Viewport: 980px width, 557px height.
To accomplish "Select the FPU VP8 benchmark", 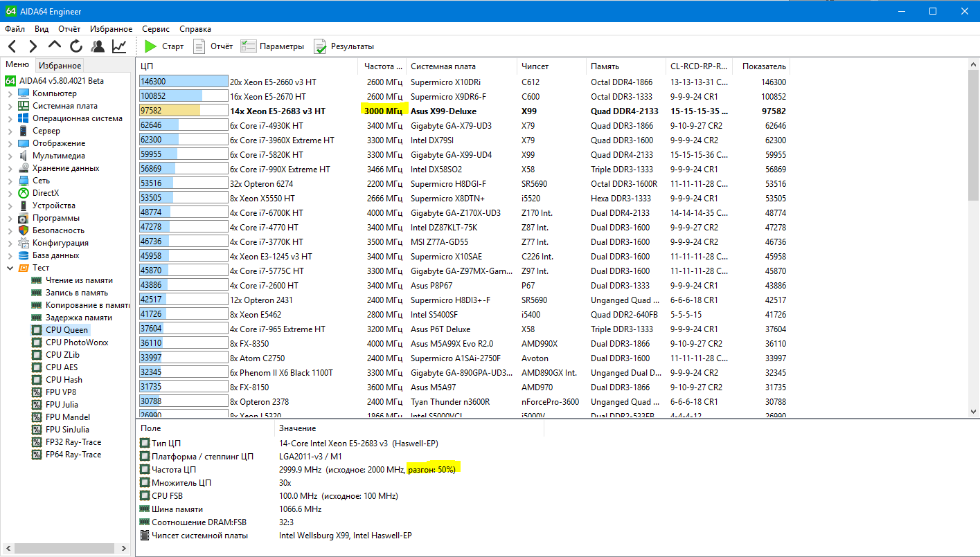I will 55,392.
